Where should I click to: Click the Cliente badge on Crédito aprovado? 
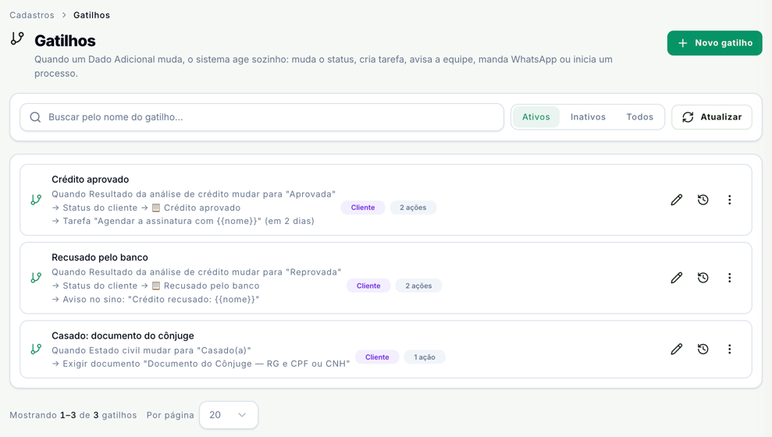tap(363, 208)
